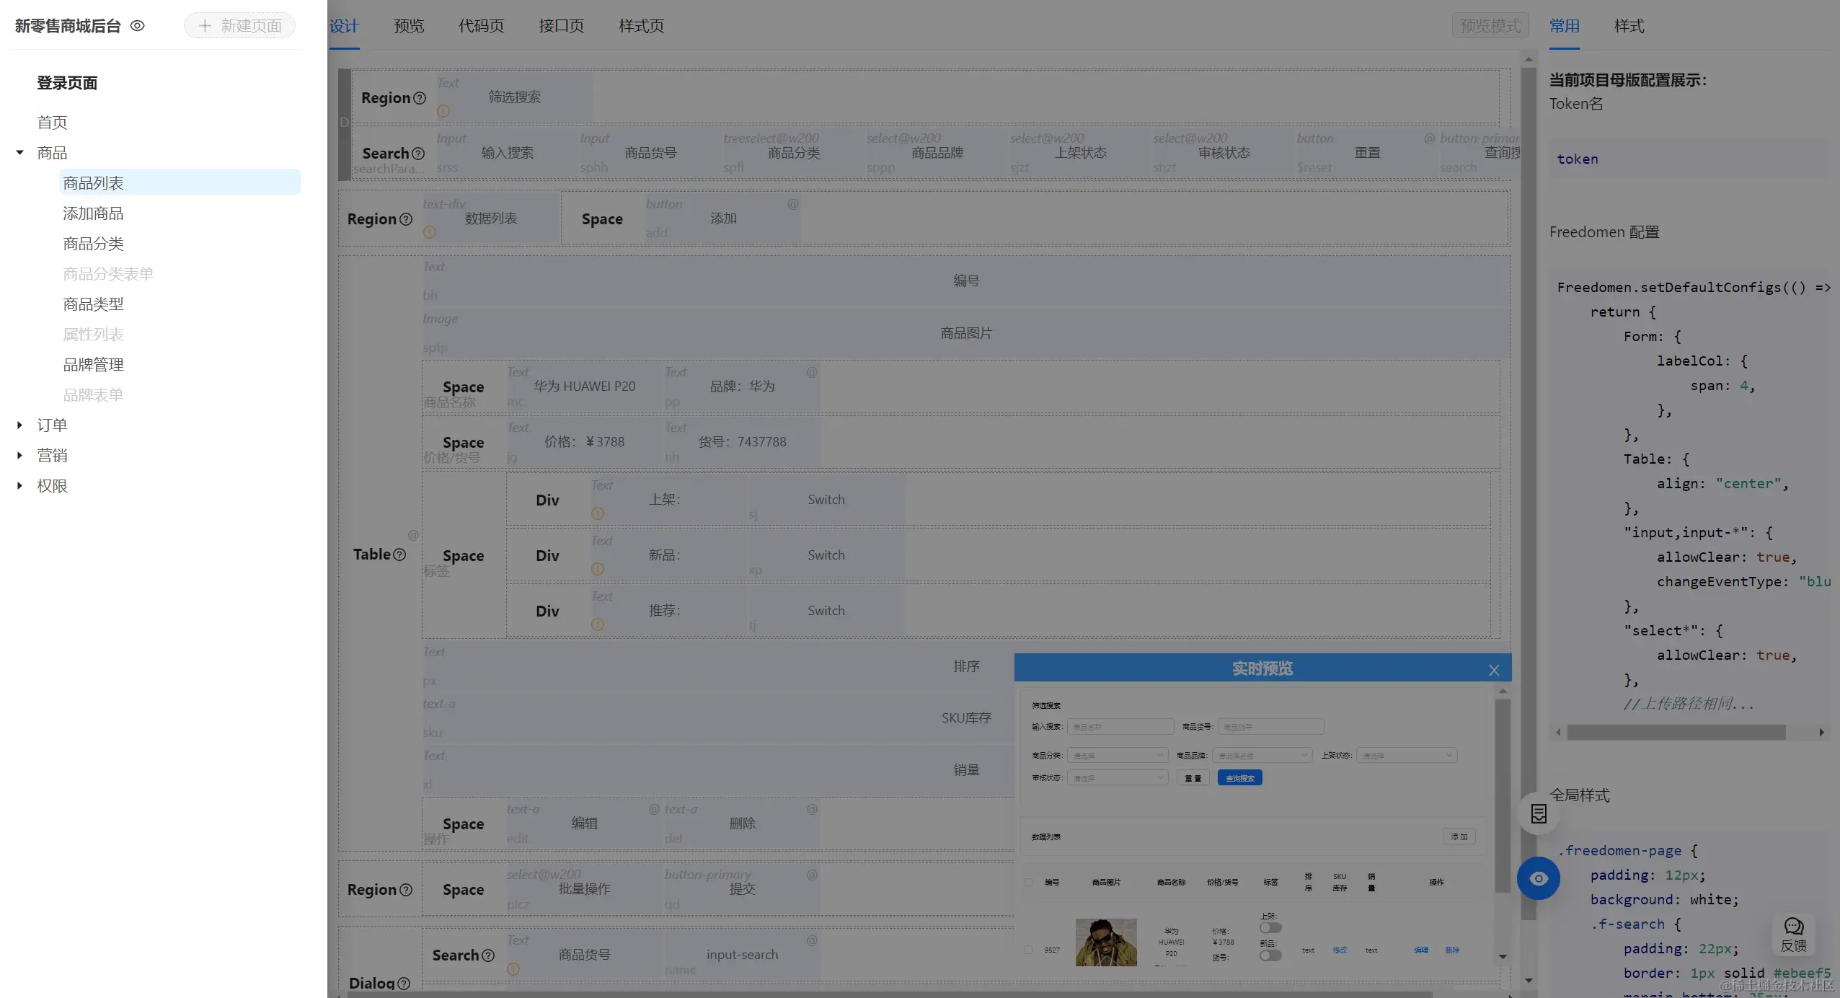
Task: Switch to the 样式页 tab
Action: 642,26
